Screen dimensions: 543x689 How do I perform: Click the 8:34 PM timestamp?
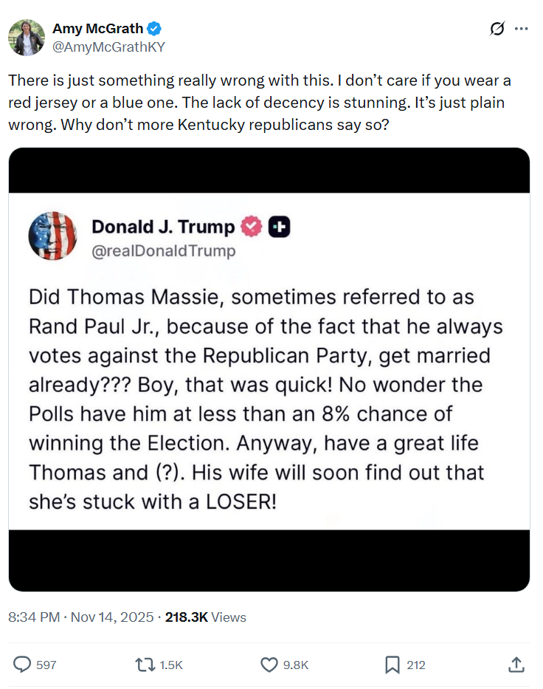click(x=34, y=617)
